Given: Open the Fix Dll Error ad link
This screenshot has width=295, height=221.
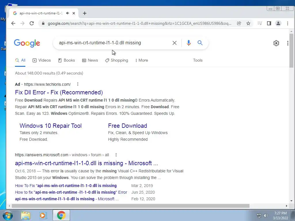Looking at the screenshot, I should click(x=59, y=92).
